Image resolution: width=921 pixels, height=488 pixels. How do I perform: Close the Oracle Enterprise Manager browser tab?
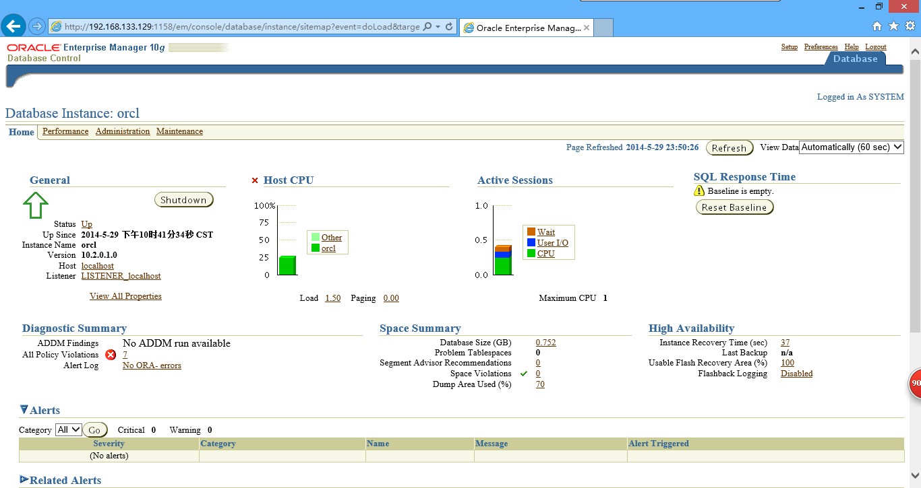tap(587, 28)
